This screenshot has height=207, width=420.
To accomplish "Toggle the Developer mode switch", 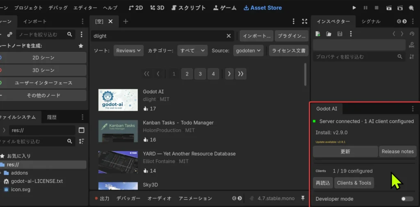I will point(407,199).
